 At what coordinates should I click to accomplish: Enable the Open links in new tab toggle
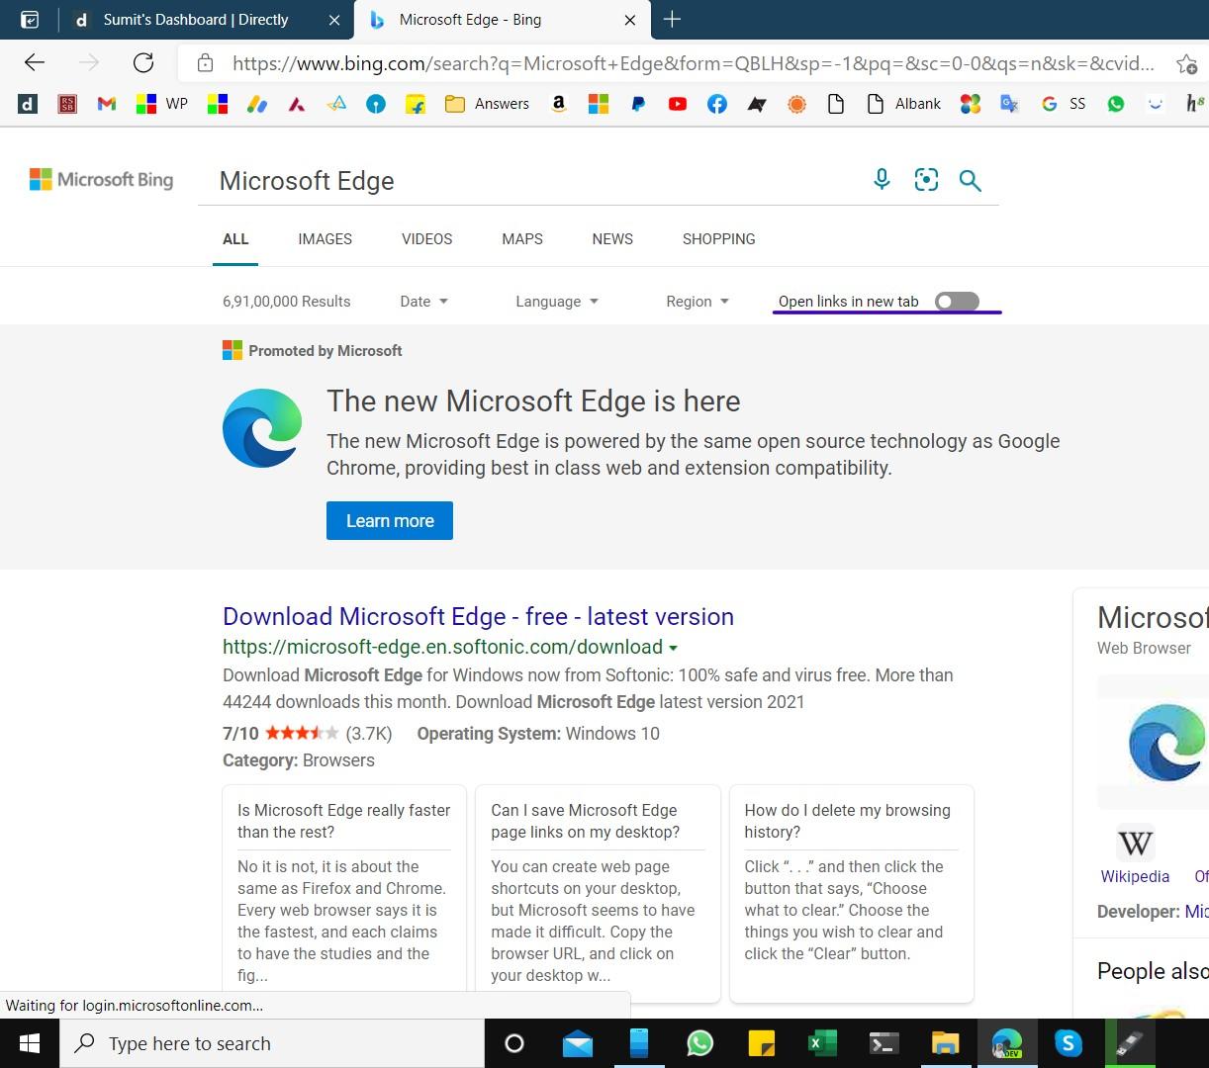tap(956, 301)
